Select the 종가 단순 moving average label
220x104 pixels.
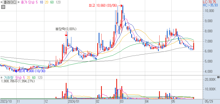pos(28,2)
